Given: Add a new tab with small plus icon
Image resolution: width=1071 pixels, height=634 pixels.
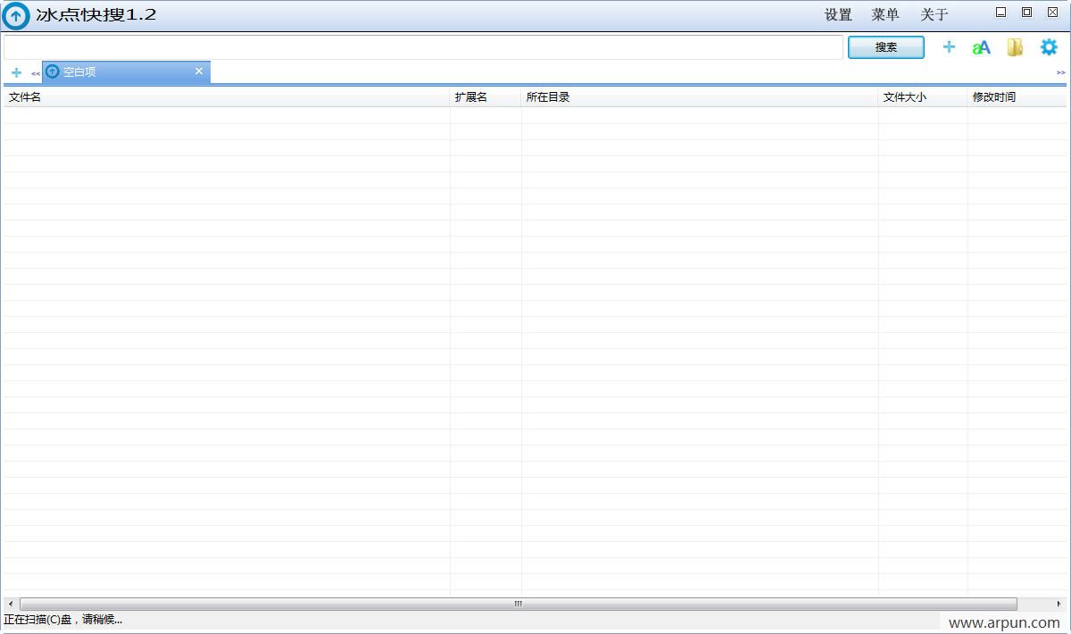Looking at the screenshot, I should coord(16,72).
